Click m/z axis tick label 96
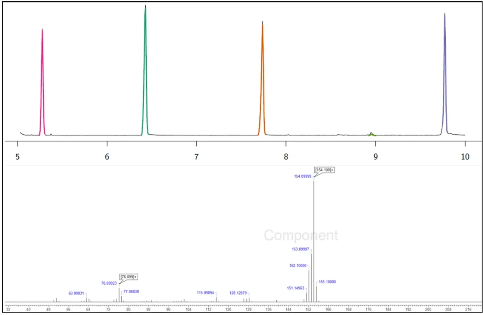The width and height of the screenshot is (483, 315). pos(168,310)
